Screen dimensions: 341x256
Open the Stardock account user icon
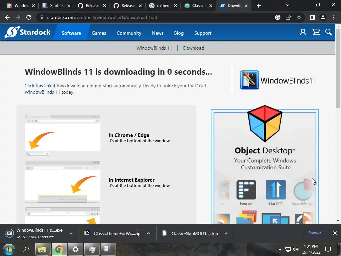[x=303, y=32]
